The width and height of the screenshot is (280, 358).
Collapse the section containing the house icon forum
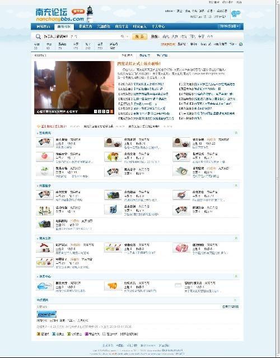(x=236, y=238)
